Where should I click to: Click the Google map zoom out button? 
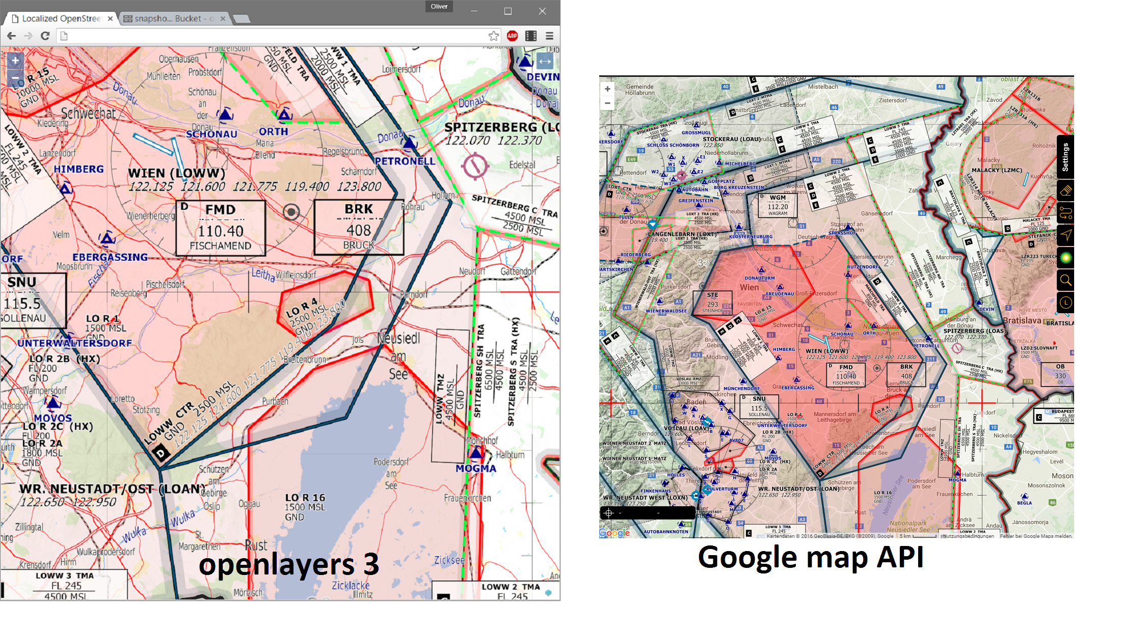(607, 103)
